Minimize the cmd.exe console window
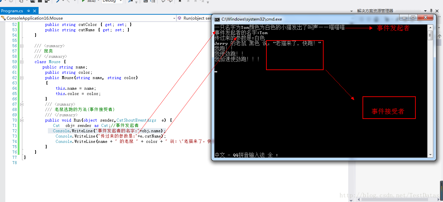 (404, 18)
